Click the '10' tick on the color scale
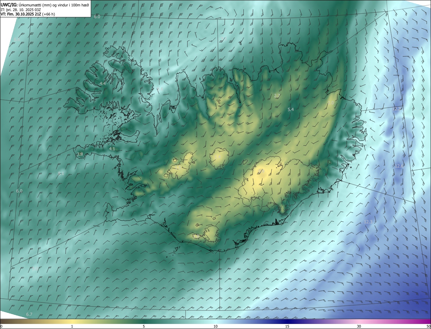Image resolution: width=431 pixels, height=329 pixels. (215, 326)
